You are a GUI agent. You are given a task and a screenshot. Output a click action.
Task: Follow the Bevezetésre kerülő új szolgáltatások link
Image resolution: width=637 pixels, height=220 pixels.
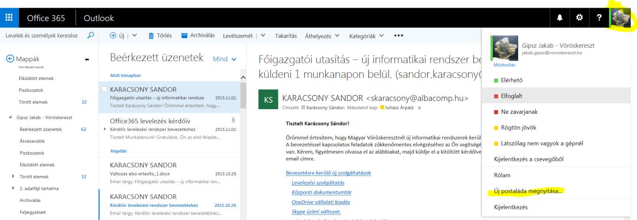tap(328, 172)
